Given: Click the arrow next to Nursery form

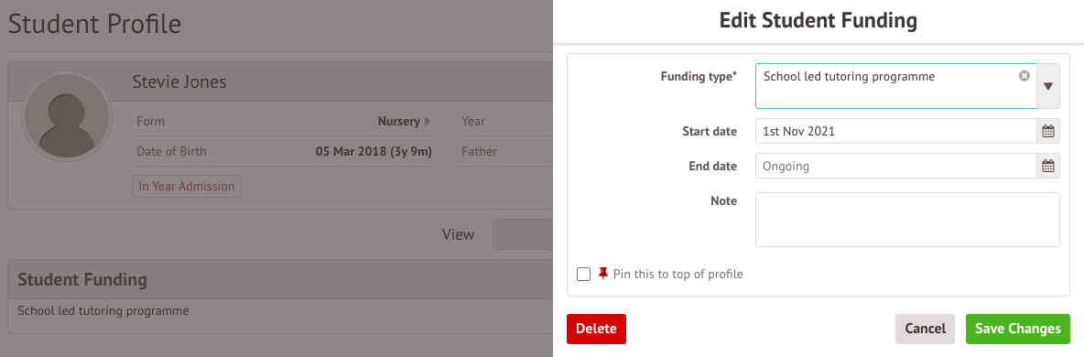Looking at the screenshot, I should coord(428,121).
